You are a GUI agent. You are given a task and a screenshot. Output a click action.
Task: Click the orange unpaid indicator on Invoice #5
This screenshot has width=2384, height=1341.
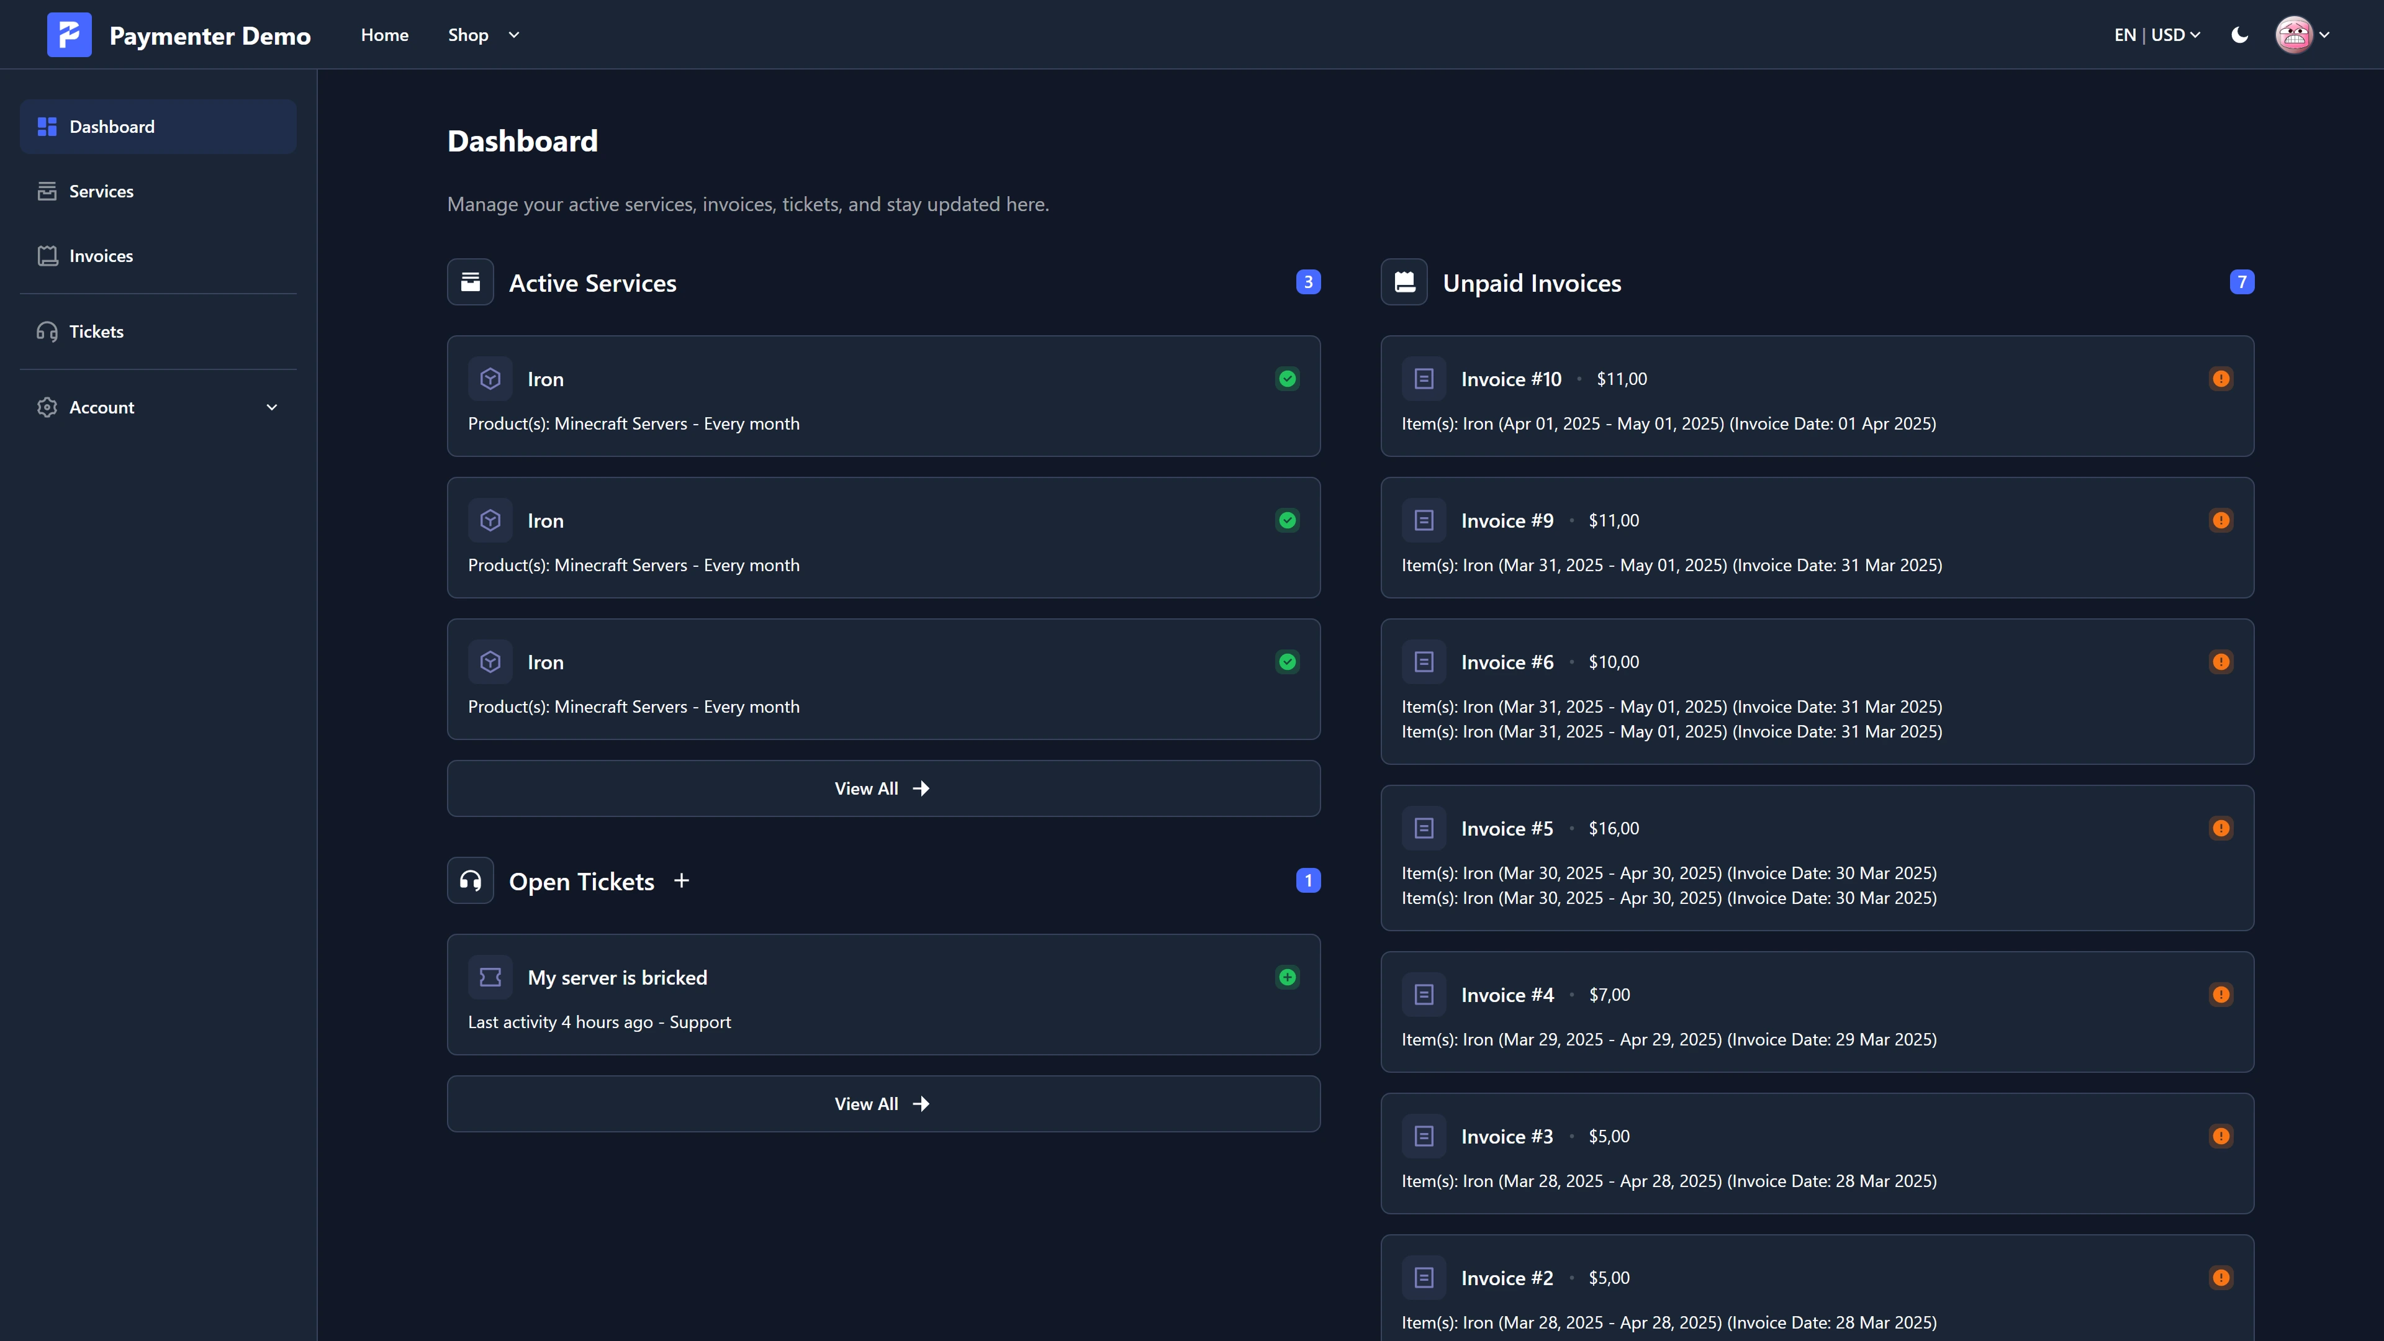pyautogui.click(x=2222, y=828)
